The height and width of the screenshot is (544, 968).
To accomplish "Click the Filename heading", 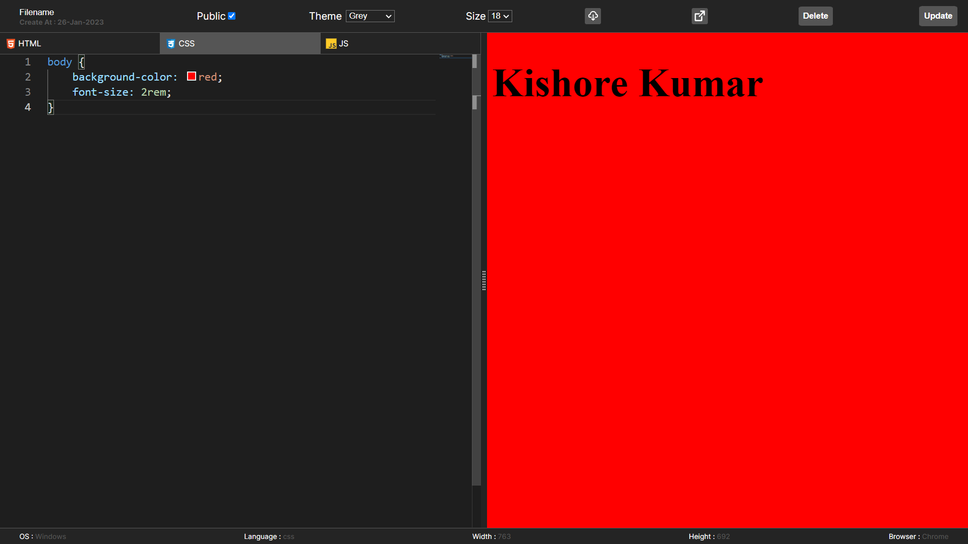I will [36, 12].
